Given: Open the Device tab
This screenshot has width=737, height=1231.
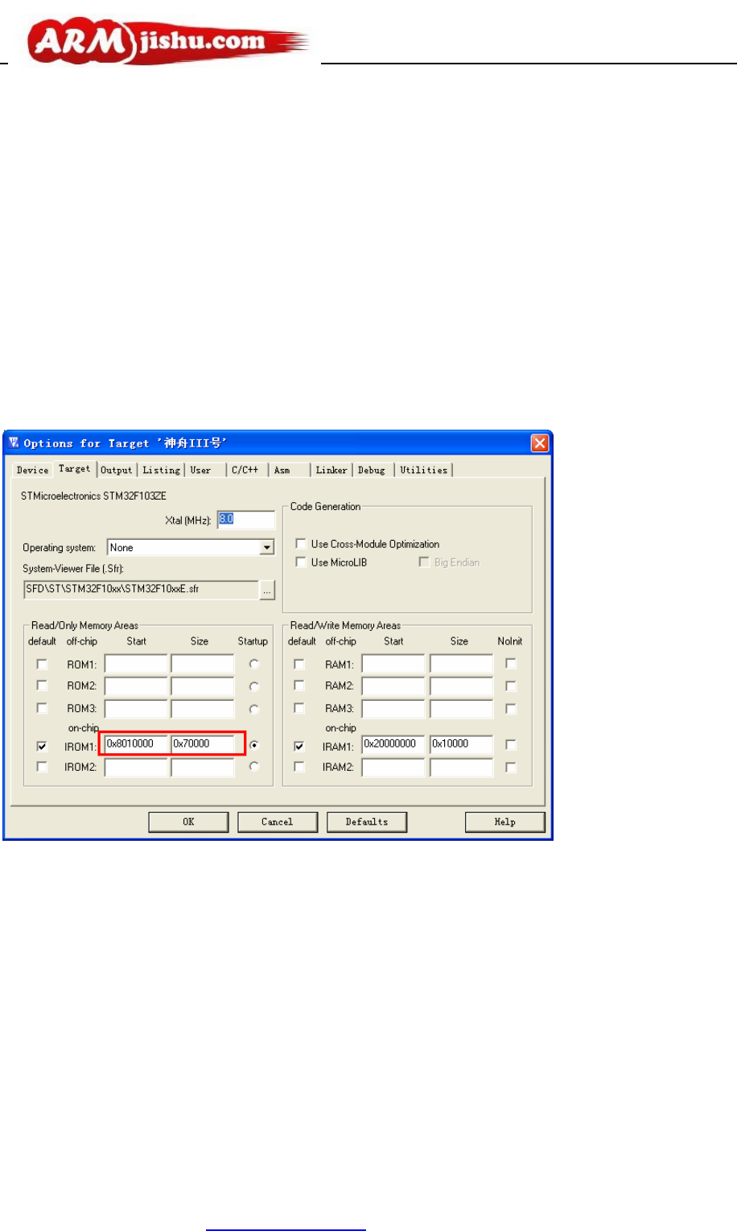Looking at the screenshot, I should (33, 470).
